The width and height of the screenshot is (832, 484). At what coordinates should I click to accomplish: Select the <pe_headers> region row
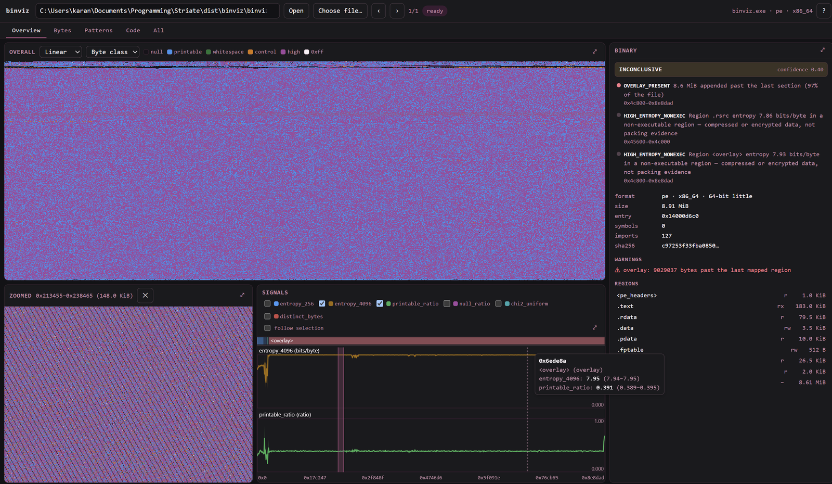721,295
